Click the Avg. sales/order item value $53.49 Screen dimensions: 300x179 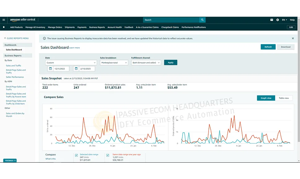(x=172, y=88)
